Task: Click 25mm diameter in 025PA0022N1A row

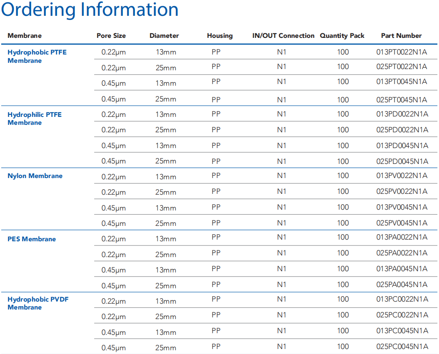Action: coord(166,255)
